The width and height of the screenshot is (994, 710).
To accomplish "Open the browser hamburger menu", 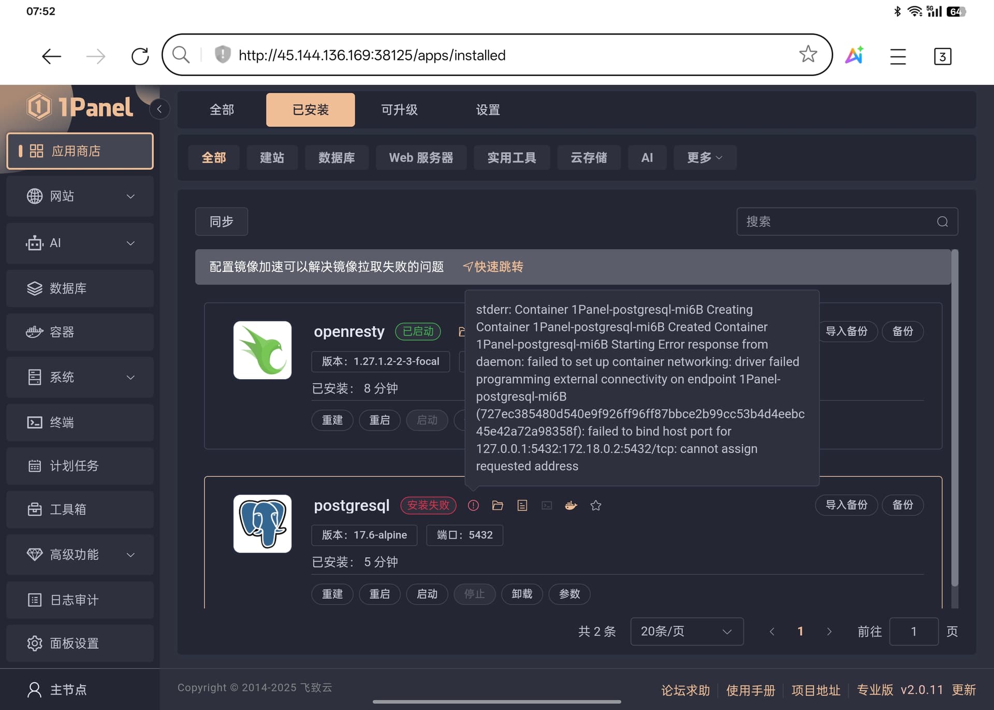I will click(898, 56).
